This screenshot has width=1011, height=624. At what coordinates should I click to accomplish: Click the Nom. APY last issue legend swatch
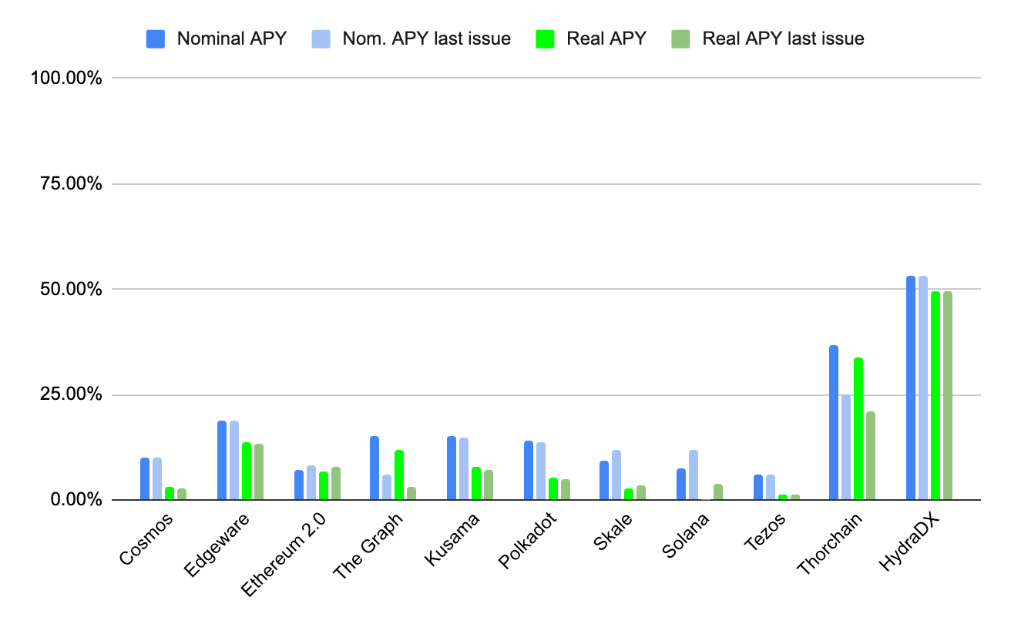(x=321, y=39)
